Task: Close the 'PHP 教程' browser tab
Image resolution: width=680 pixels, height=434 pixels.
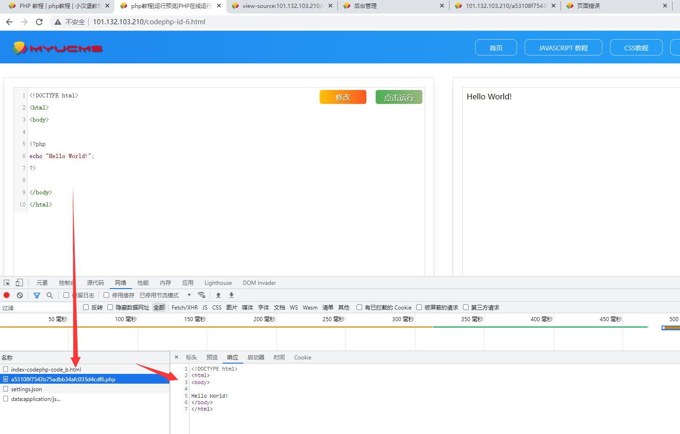Action: coord(107,6)
